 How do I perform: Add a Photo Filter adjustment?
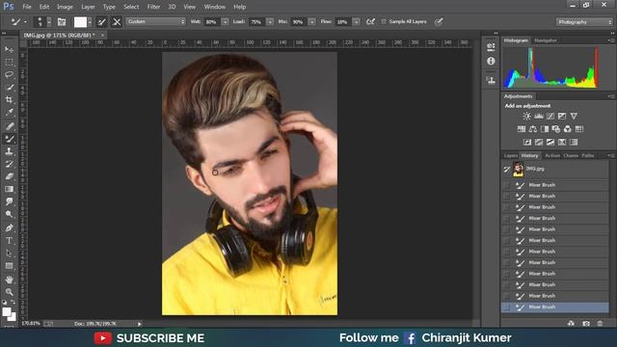coord(556,129)
